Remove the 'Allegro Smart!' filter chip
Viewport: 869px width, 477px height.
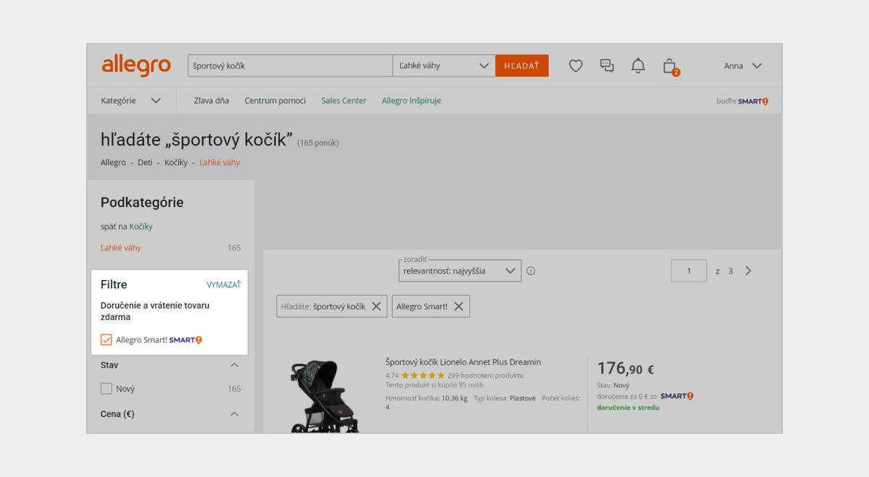[459, 306]
